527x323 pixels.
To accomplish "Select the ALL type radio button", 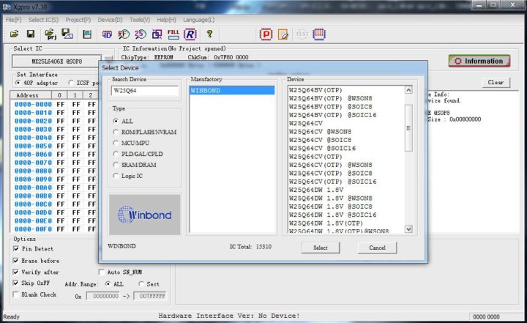I will click(x=116, y=121).
